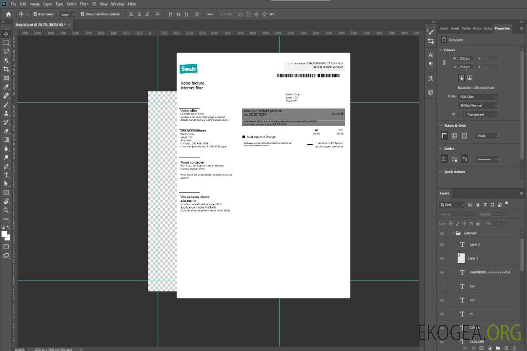Screen dimensions: 527x351
Task: Open the RGB Color mode dropdown
Action: pyautogui.click(x=478, y=97)
